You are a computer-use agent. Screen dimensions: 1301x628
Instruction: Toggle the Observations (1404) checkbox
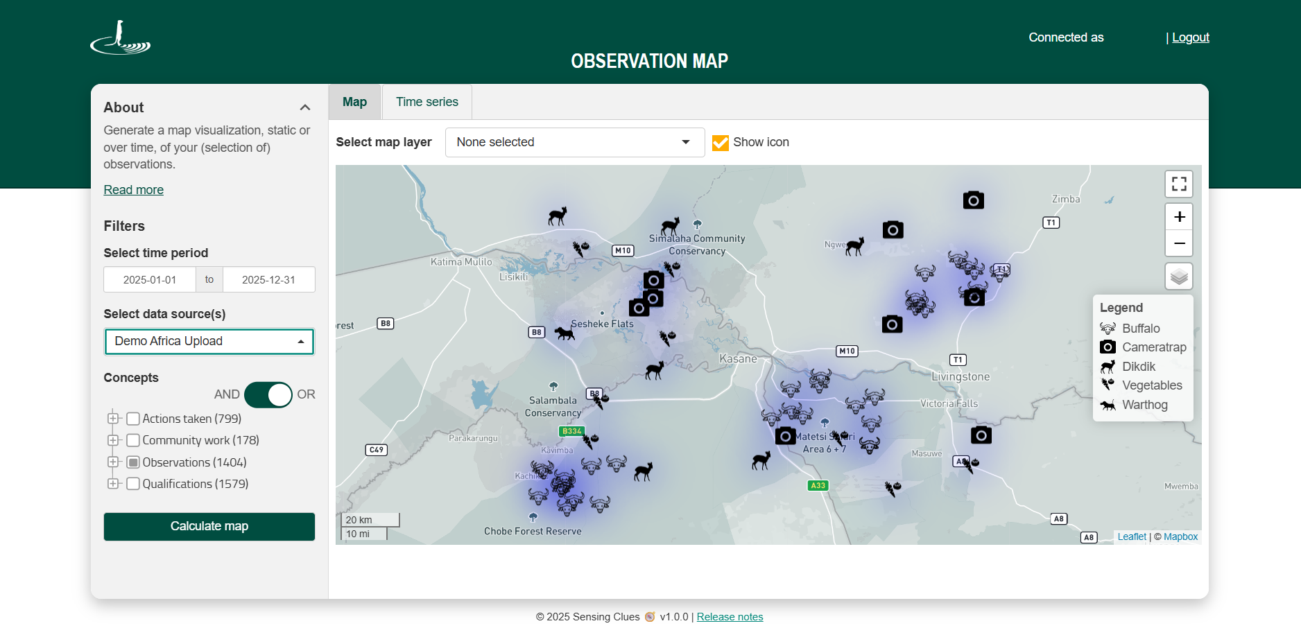point(133,462)
